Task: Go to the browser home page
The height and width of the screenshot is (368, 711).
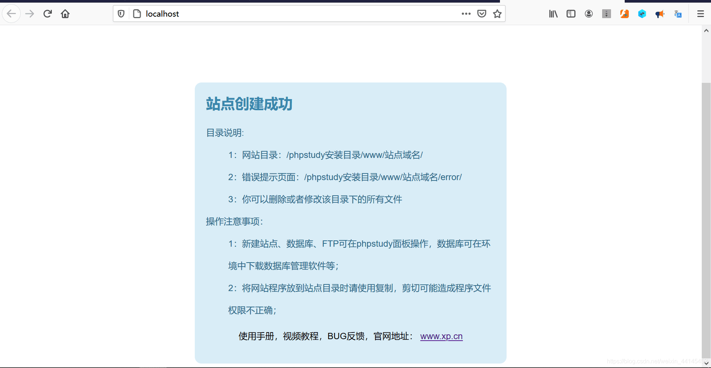Action: pos(65,14)
